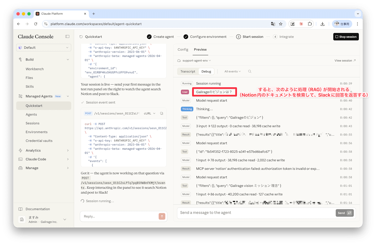Collapse the Build section

(68, 59)
